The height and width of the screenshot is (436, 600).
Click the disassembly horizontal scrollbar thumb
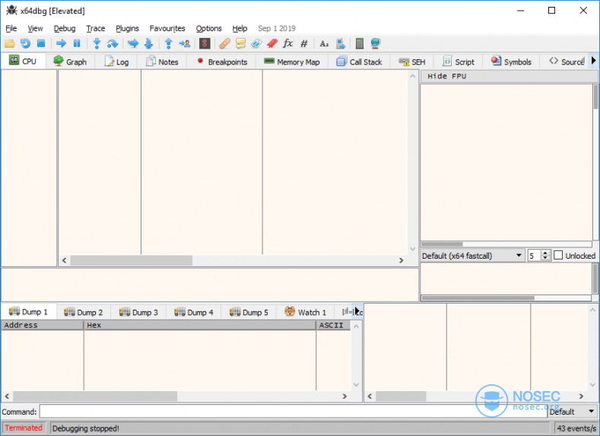click(132, 260)
